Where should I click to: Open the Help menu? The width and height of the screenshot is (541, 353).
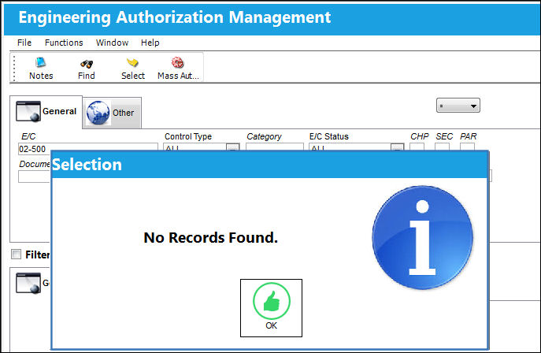tap(150, 43)
